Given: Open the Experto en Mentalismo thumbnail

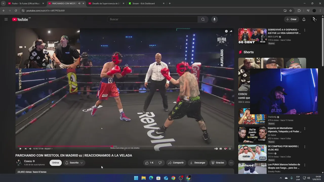Looking at the screenshot, I should pos(252,134).
